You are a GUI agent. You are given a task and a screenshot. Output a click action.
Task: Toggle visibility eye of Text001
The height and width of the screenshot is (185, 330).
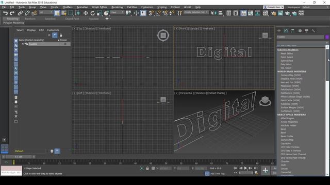[23, 44]
